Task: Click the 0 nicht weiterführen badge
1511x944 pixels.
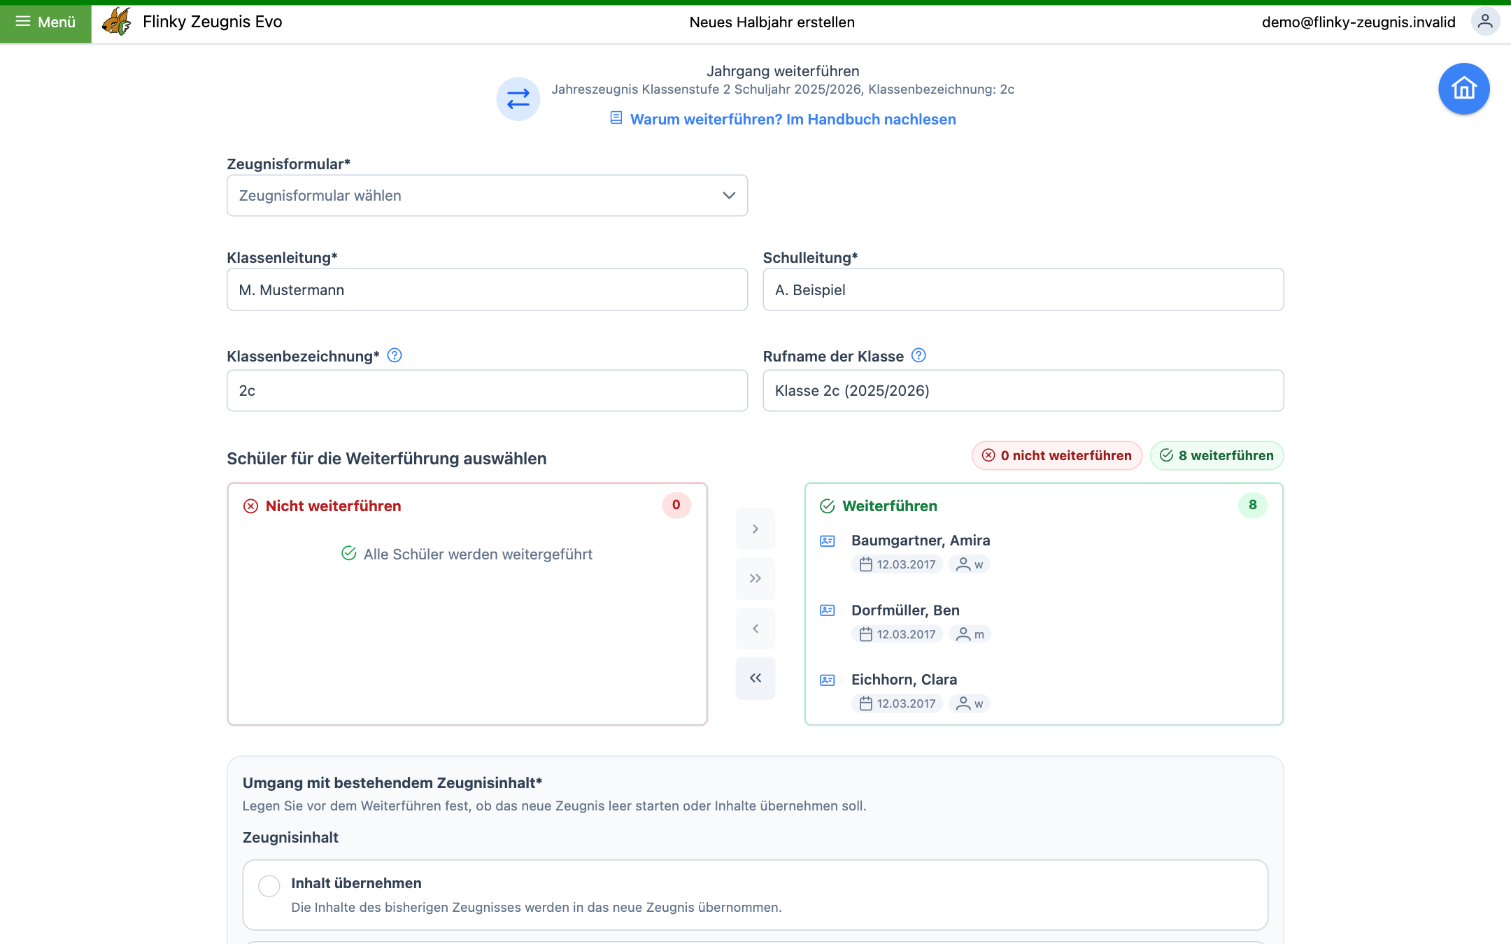Action: (x=1056, y=455)
